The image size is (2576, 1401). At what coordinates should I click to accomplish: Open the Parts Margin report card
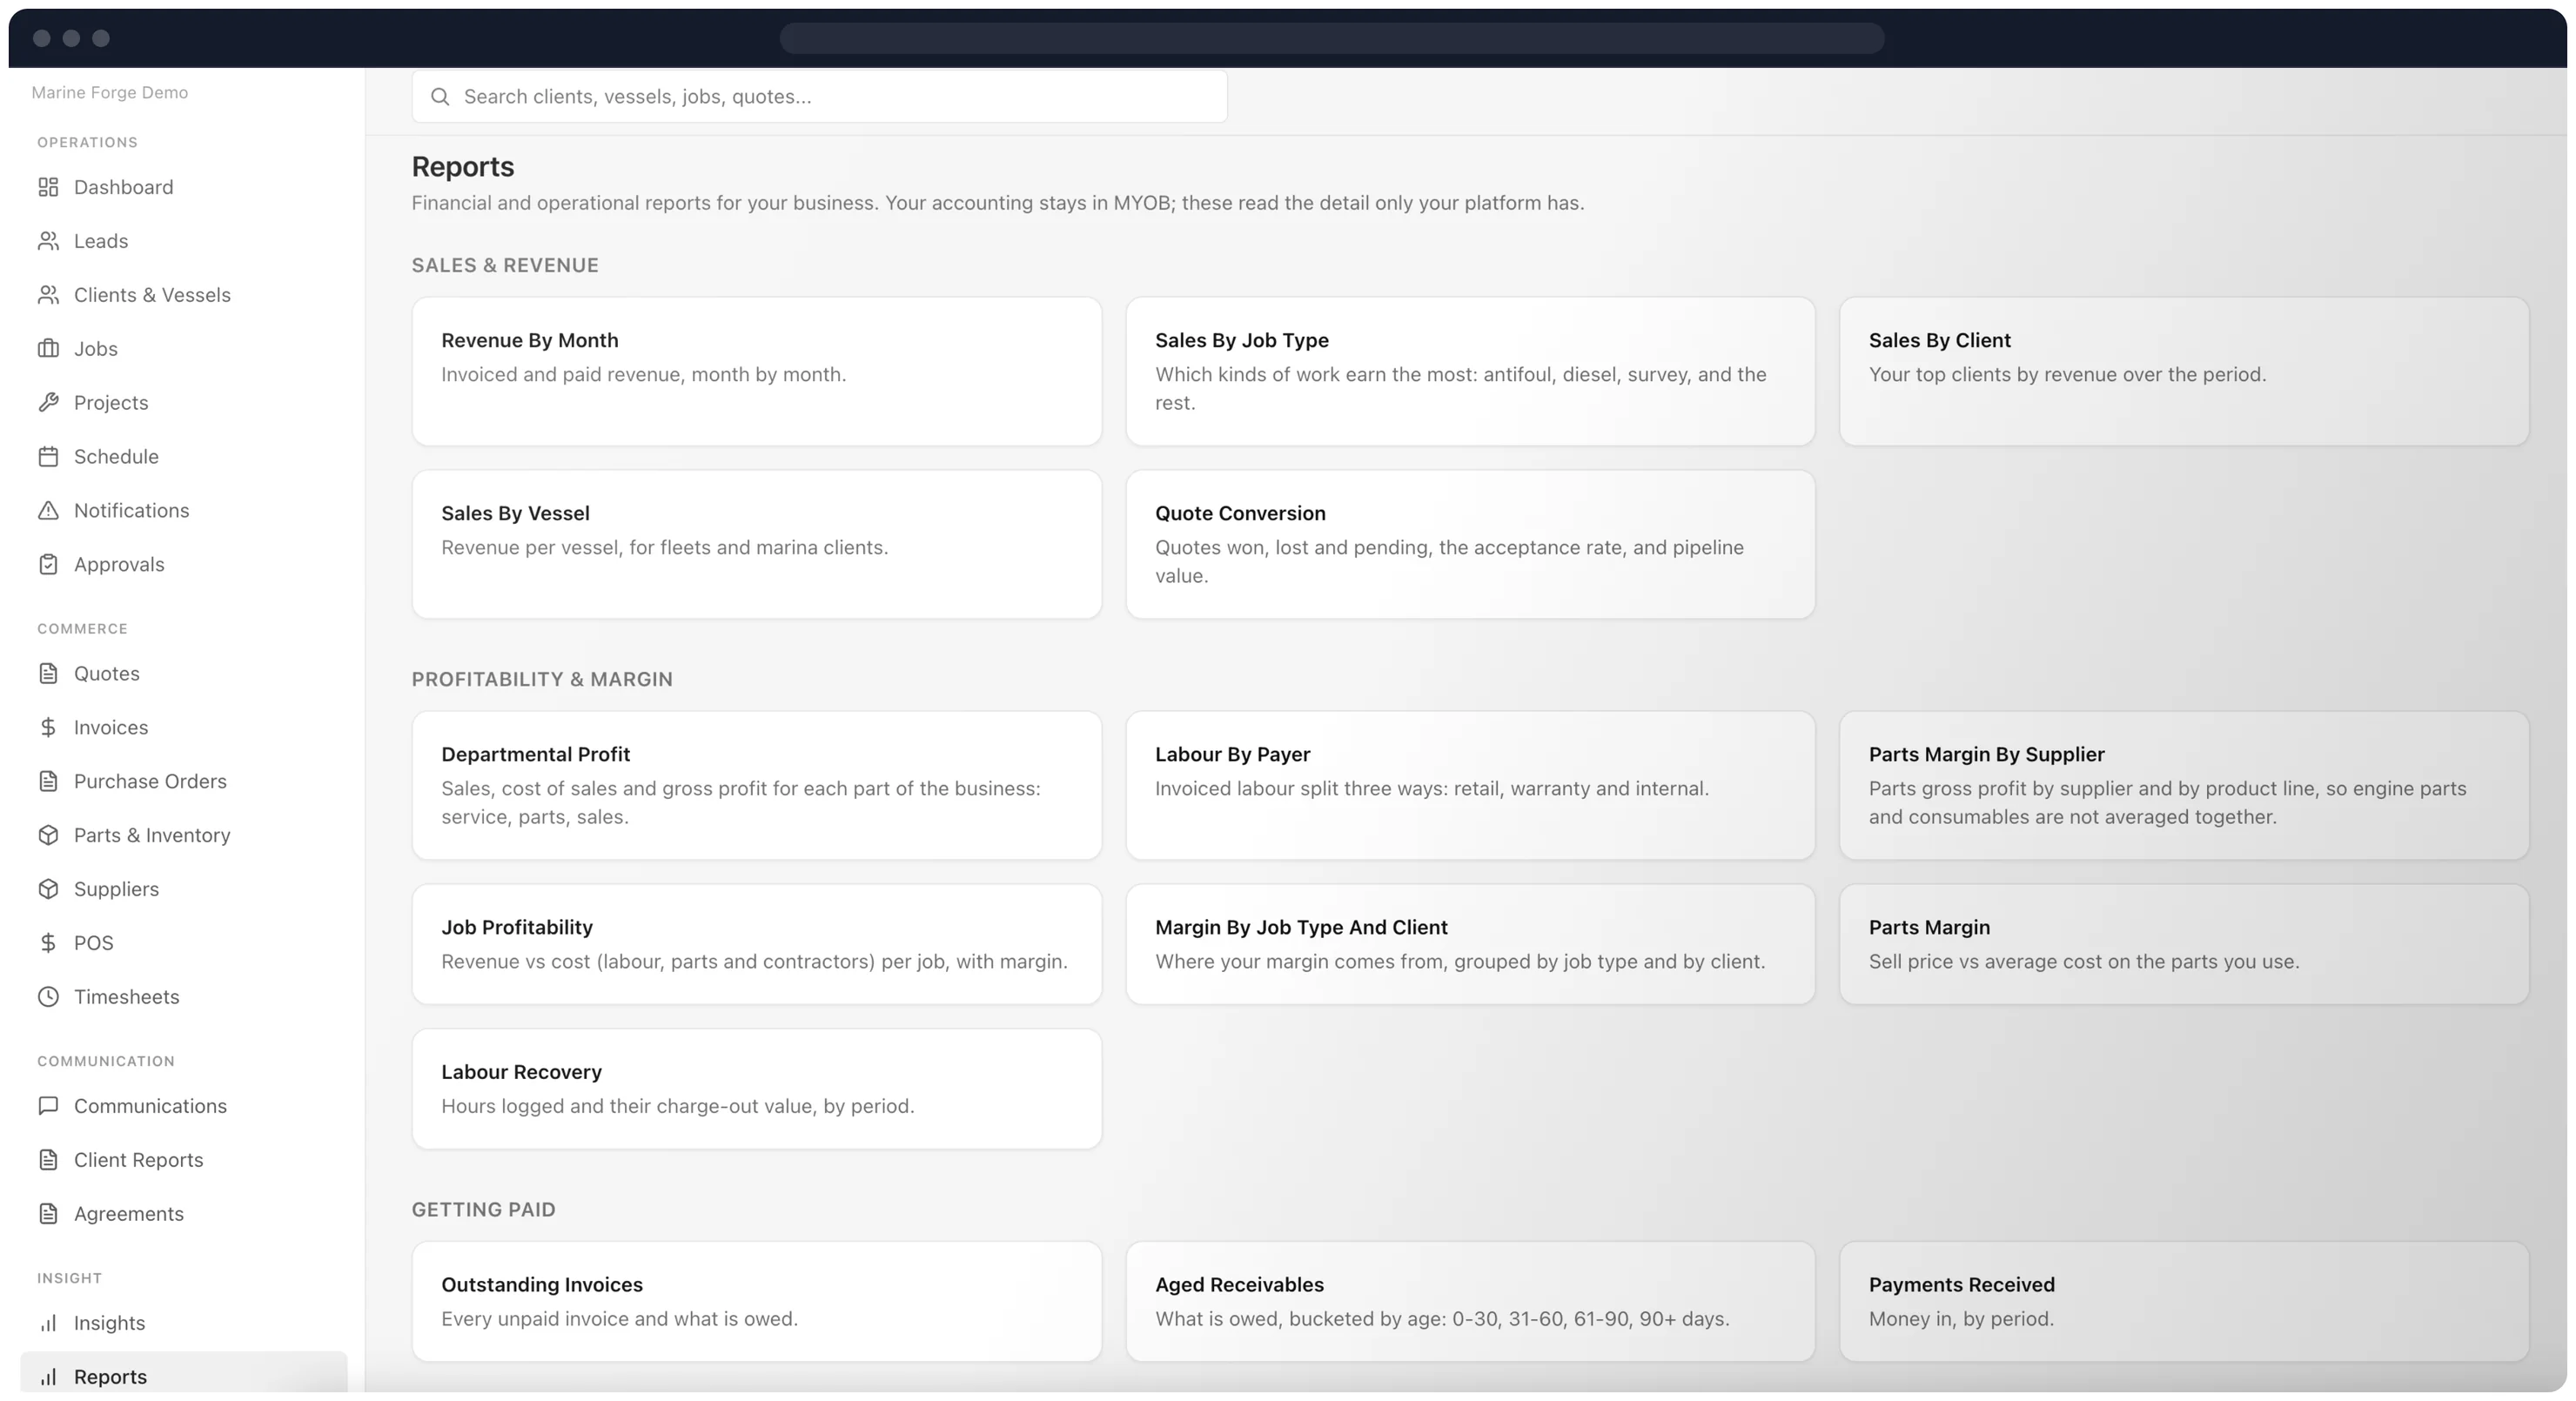coord(2184,945)
